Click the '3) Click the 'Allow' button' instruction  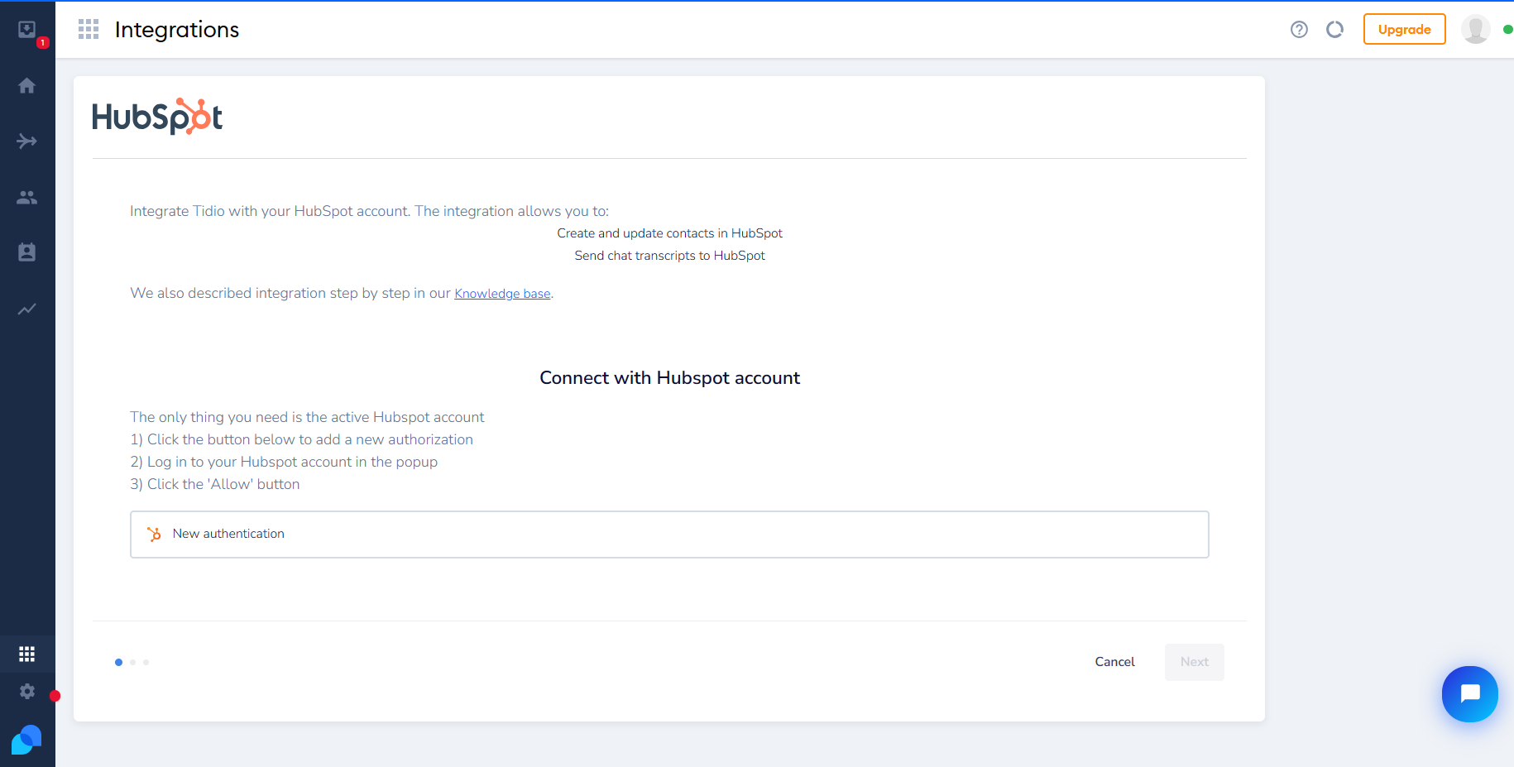(215, 484)
